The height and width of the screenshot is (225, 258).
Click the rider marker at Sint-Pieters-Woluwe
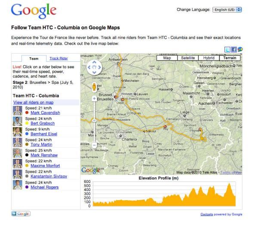point(123,100)
